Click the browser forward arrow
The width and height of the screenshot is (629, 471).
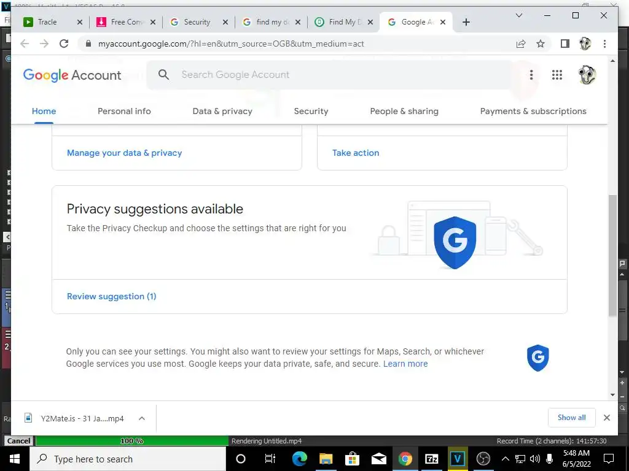(44, 44)
